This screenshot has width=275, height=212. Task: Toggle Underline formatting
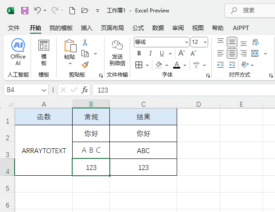click(162, 53)
